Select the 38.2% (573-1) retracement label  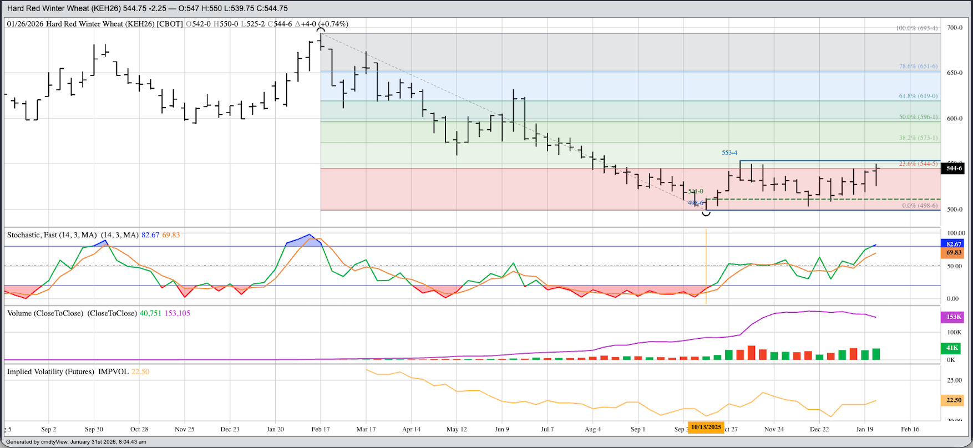[918, 138]
